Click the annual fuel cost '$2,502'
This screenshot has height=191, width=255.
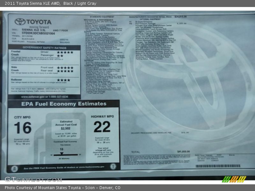(66, 129)
